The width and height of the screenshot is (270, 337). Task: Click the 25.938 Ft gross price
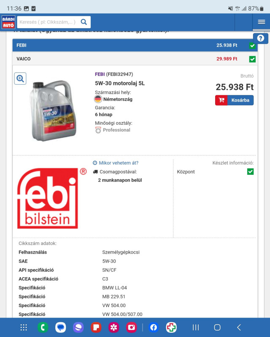pos(235,87)
